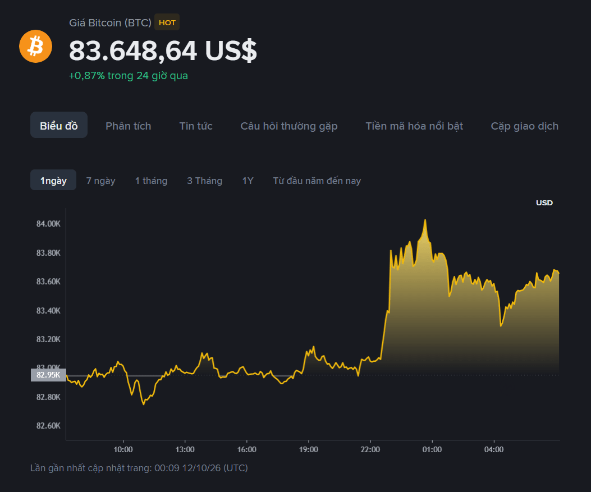Click the 22:00 time axis label
This screenshot has height=492, width=591.
click(370, 449)
